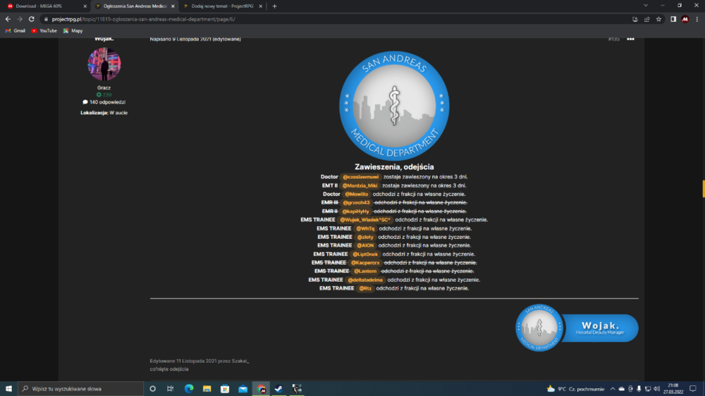Open mention @WhTq
The width and height of the screenshot is (705, 396).
pos(365,228)
